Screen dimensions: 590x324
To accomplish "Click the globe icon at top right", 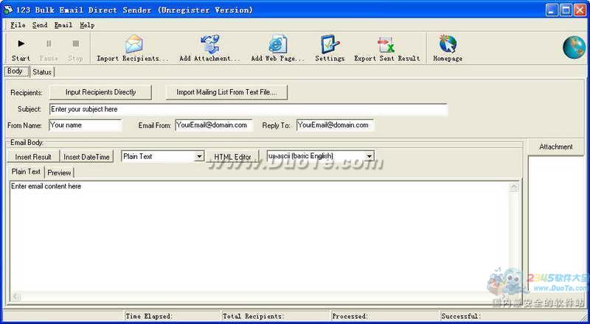I will 574,47.
